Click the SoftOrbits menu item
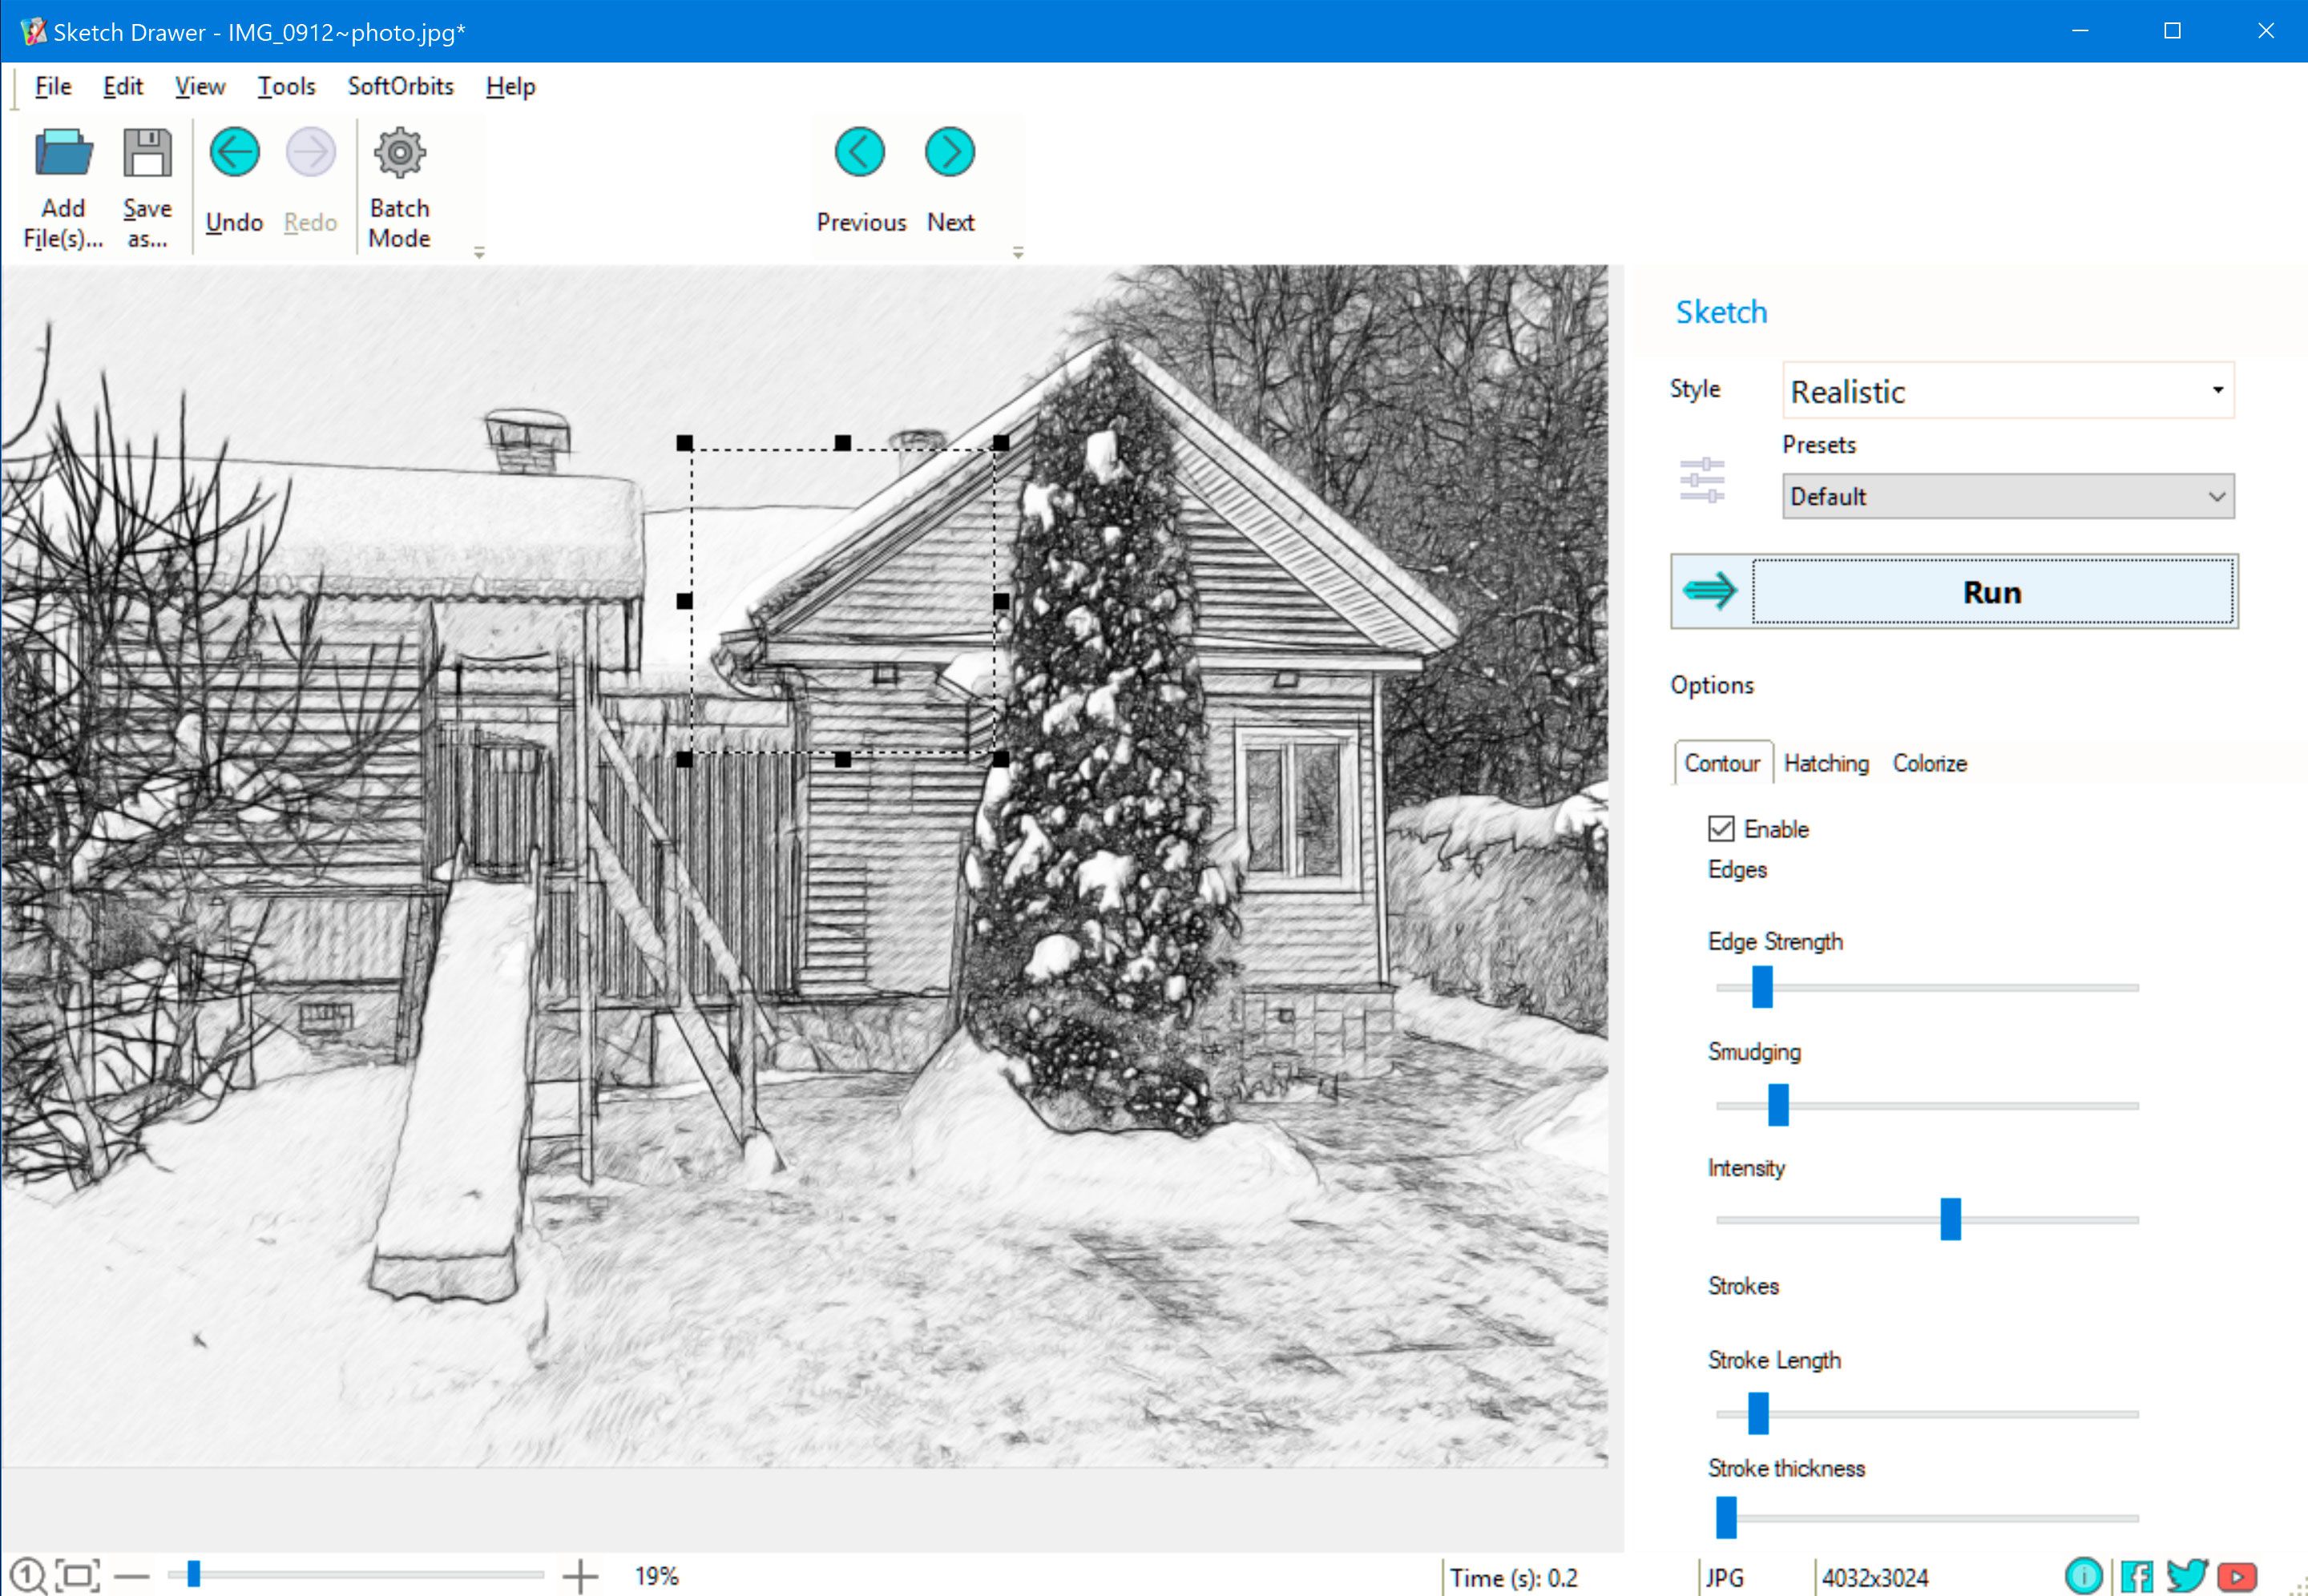 click(x=400, y=84)
